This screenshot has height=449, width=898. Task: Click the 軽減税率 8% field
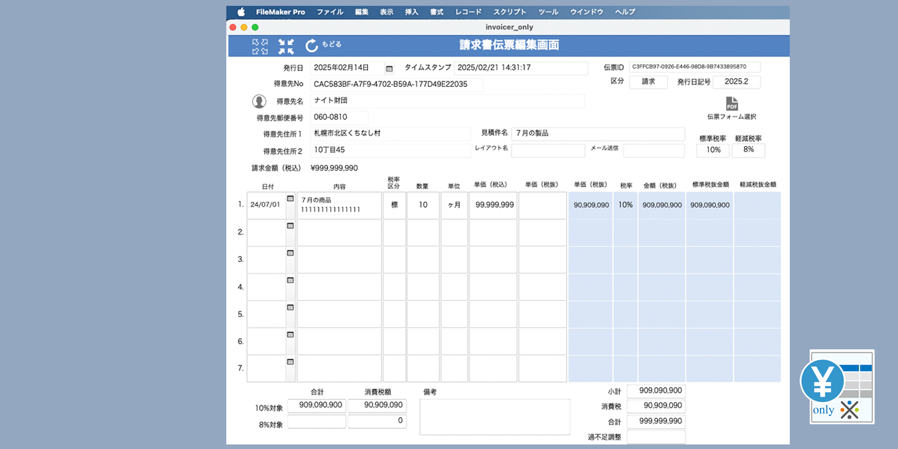(748, 150)
